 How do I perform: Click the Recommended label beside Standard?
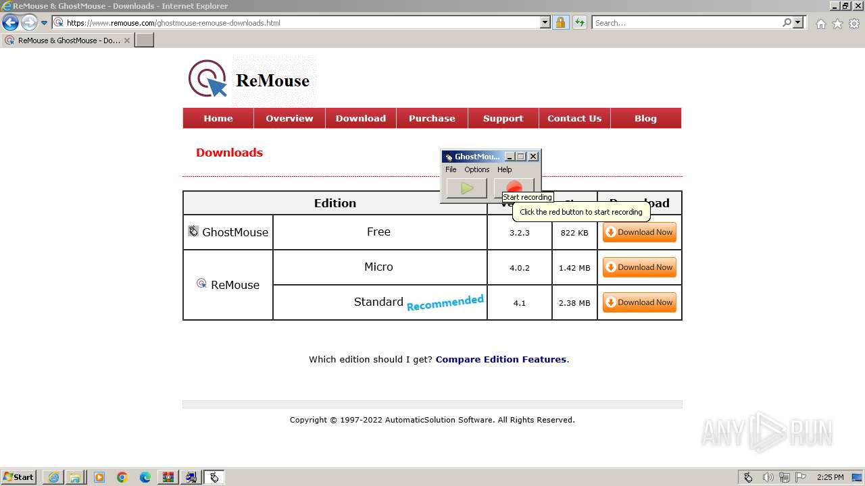445,302
